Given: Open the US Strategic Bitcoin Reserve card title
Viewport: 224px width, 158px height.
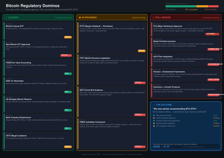Looking at the screenshot, I should (19, 99).
